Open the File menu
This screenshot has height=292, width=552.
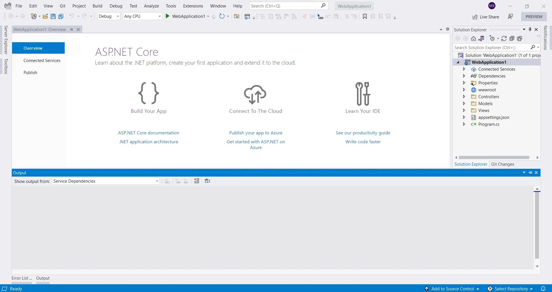click(19, 6)
